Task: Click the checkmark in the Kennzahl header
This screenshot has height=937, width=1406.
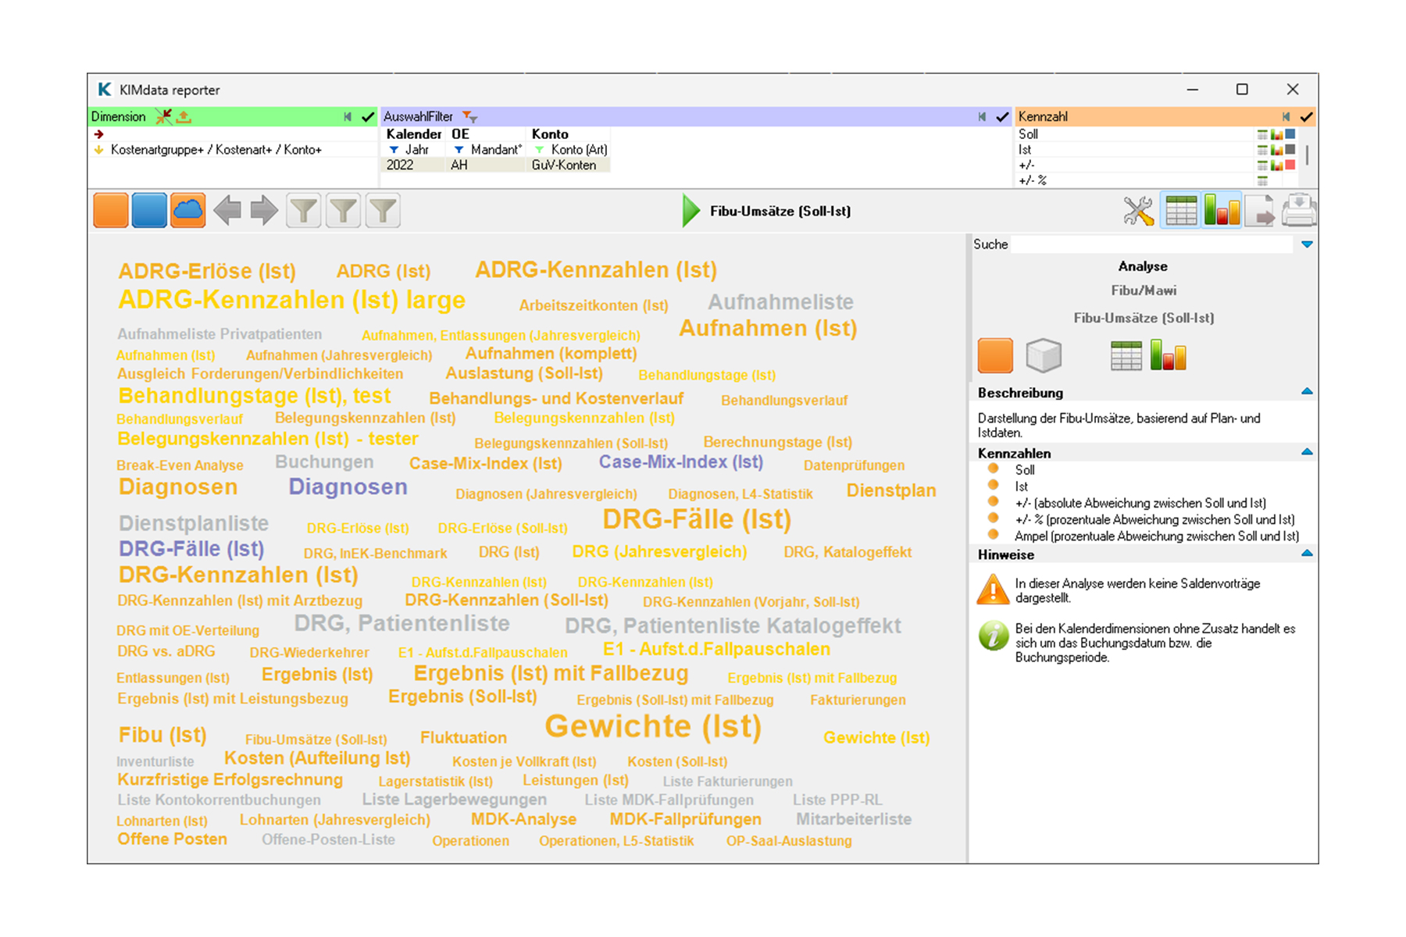Action: 1306,116
